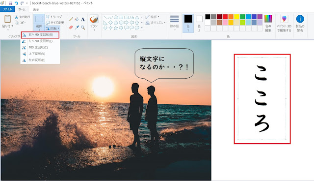Image resolution: width=314 pixels, height=181 pixels.
Task: Pick the Oval shape
Action: (x=116, y=17)
